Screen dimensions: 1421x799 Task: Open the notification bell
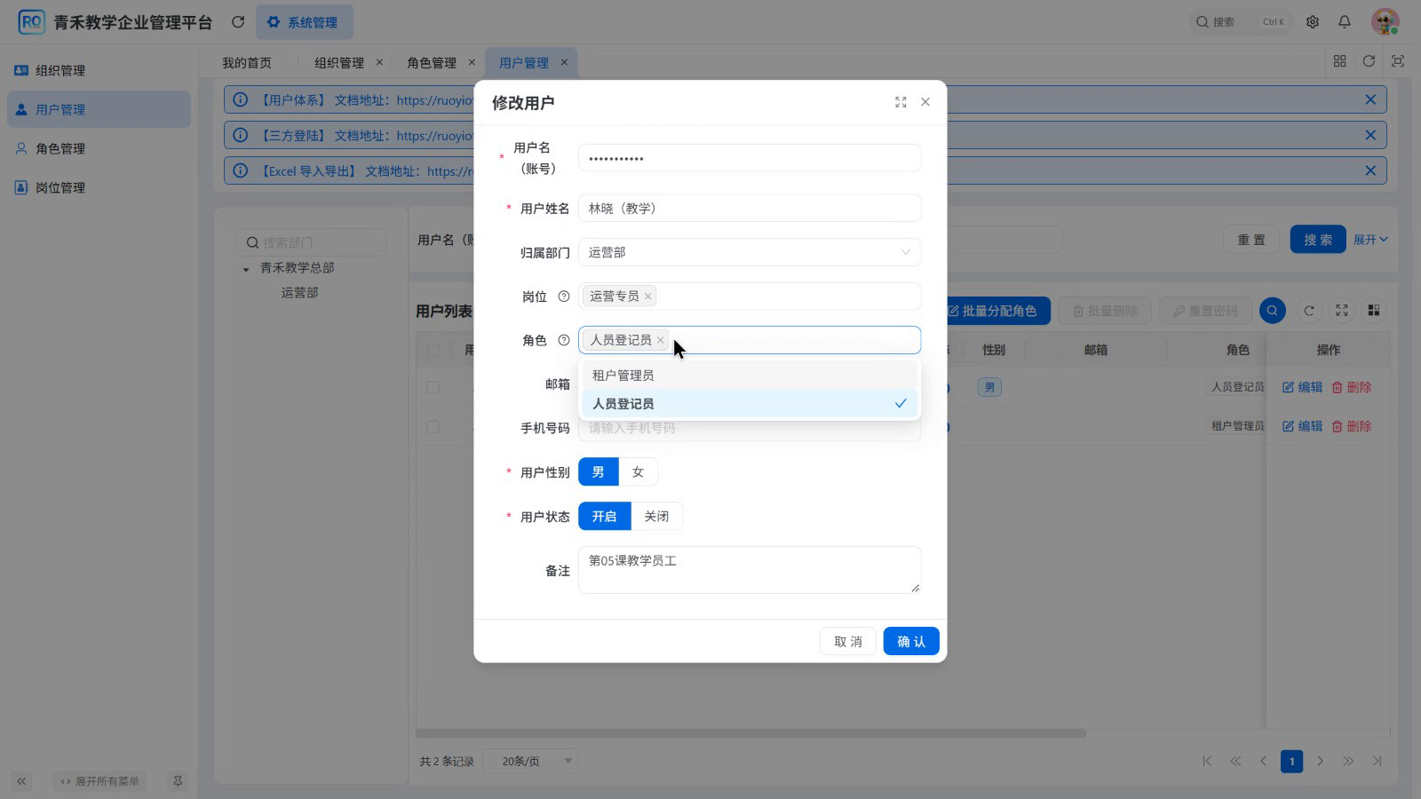pos(1345,22)
